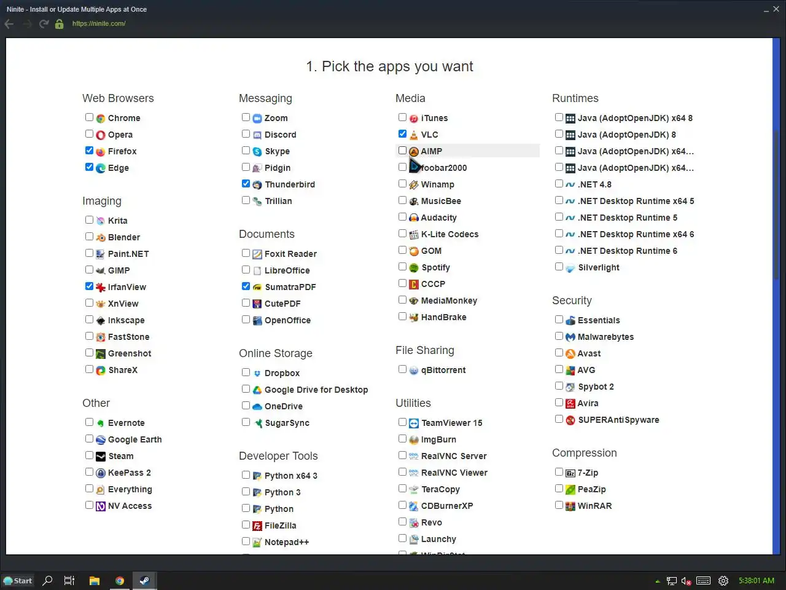The height and width of the screenshot is (590, 786).
Task: Uncheck the VLC checkbox
Action: (402, 133)
